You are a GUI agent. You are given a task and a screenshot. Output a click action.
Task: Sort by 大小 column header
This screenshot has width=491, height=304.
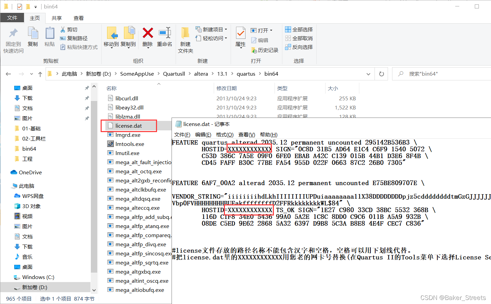coord(333,88)
